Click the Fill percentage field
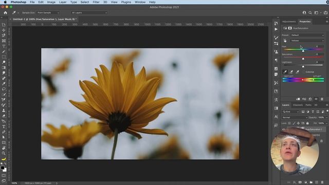The height and width of the screenshot is (185, 329). click(321, 123)
